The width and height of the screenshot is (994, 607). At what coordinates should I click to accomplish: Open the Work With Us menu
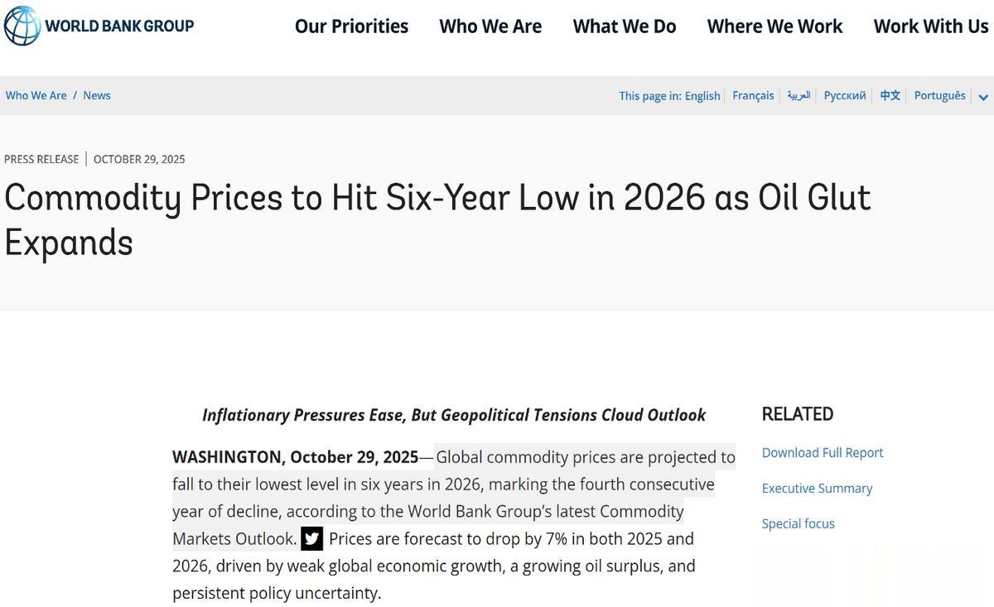click(x=931, y=26)
